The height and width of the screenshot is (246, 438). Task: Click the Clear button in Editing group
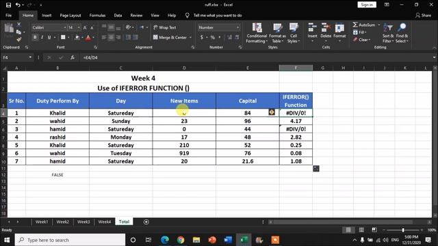click(x=361, y=40)
